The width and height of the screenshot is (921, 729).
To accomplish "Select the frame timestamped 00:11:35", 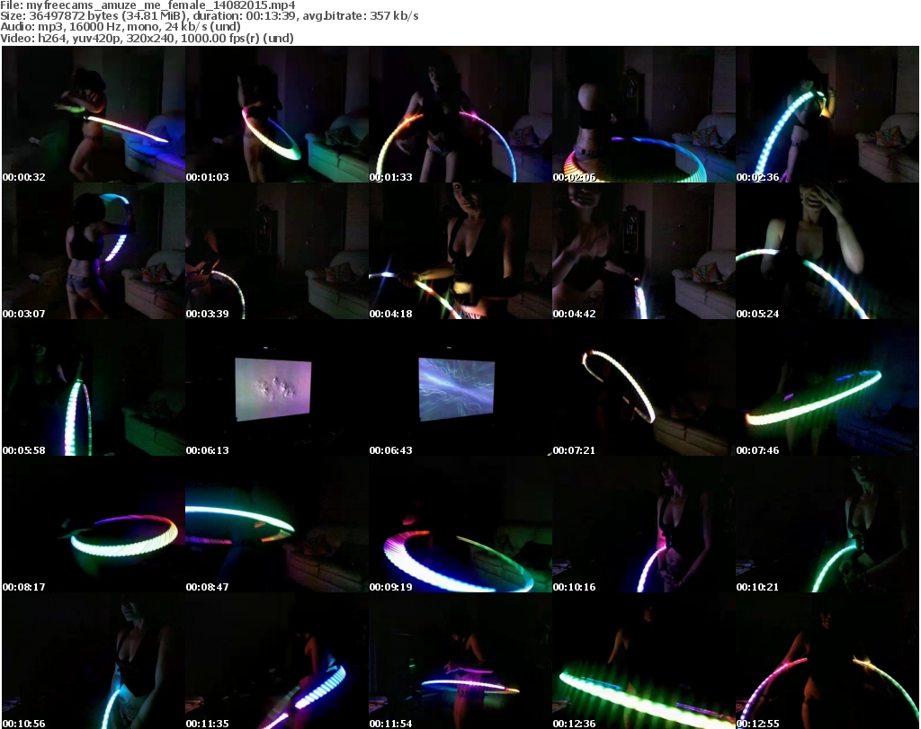I will pyautogui.click(x=277, y=661).
